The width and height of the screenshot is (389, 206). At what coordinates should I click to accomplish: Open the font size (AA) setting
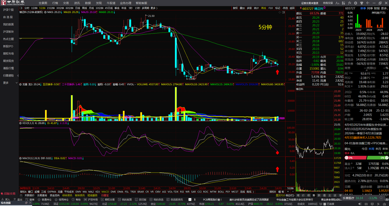tap(337, 3)
